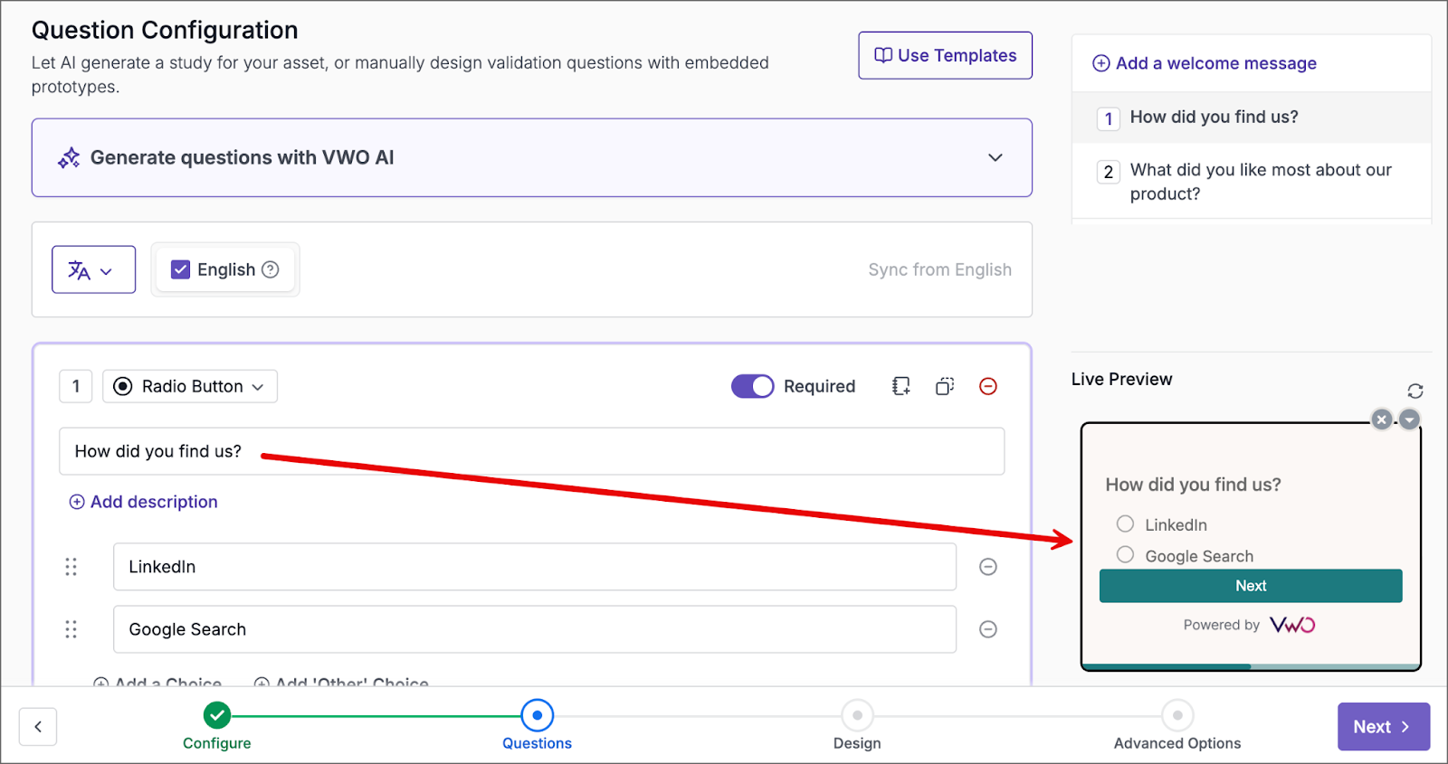Click the drag handle beside LinkedIn choice
The image size is (1448, 764).
tap(71, 567)
